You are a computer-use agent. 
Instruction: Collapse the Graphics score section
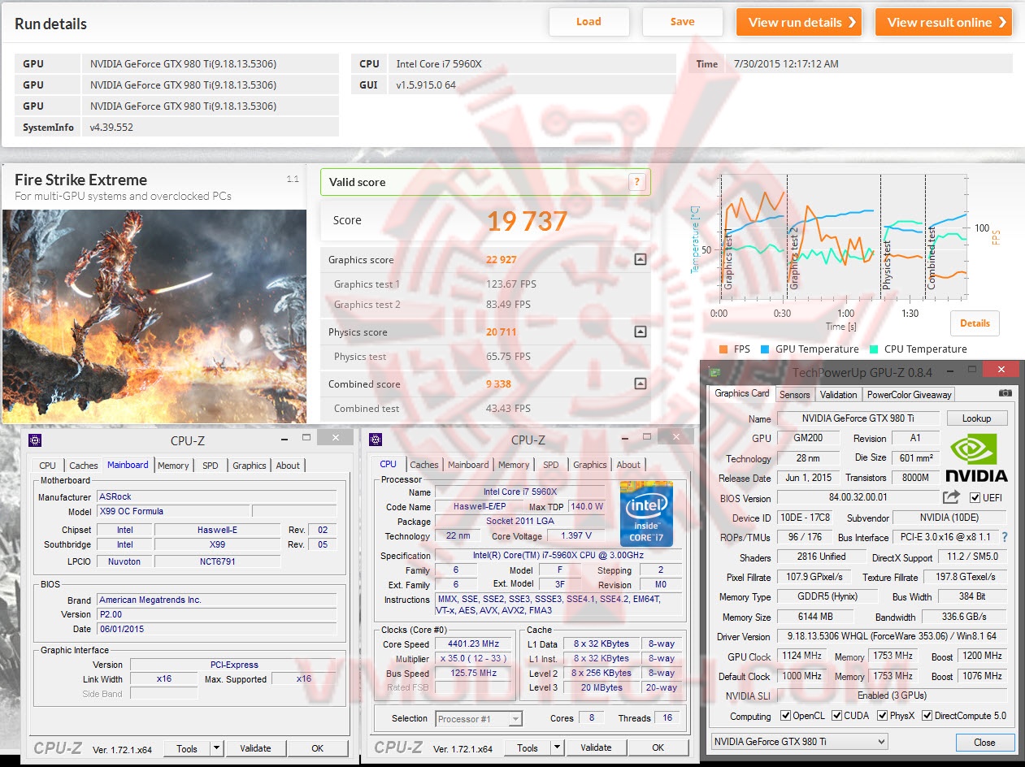pyautogui.click(x=640, y=260)
